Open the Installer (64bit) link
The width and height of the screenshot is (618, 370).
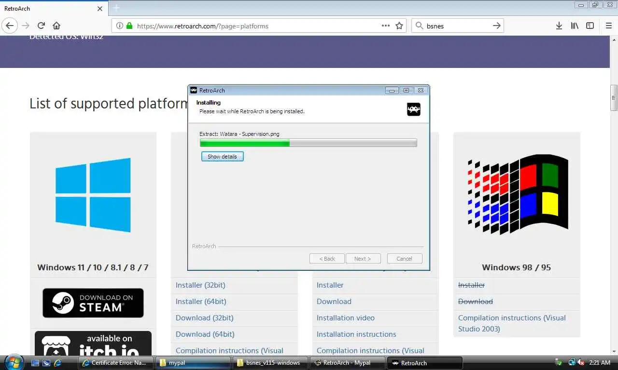click(x=201, y=302)
